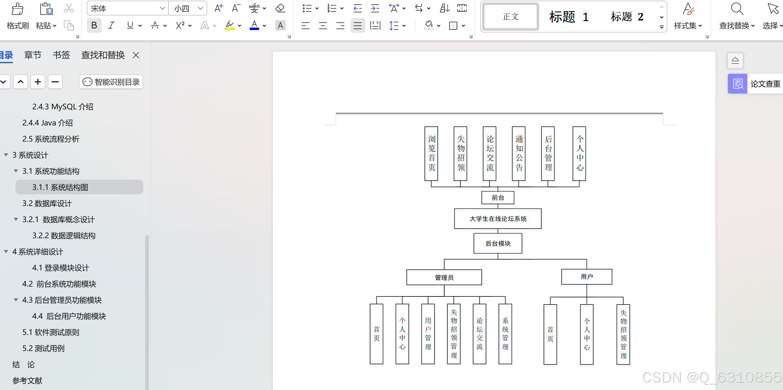Image resolution: width=783 pixels, height=390 pixels.
Task: Toggle italic formatting
Action: coord(111,25)
